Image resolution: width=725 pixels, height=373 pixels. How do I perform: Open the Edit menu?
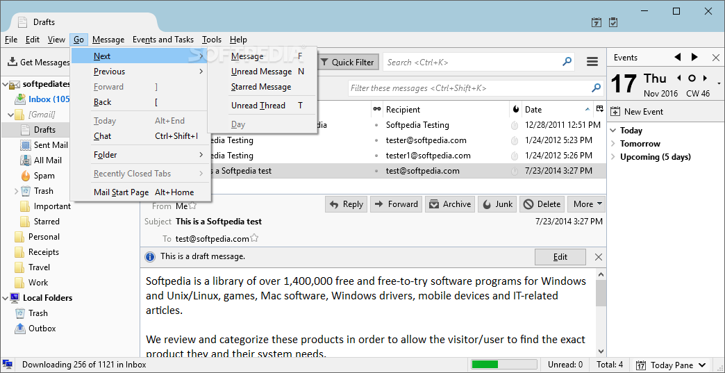tap(33, 40)
